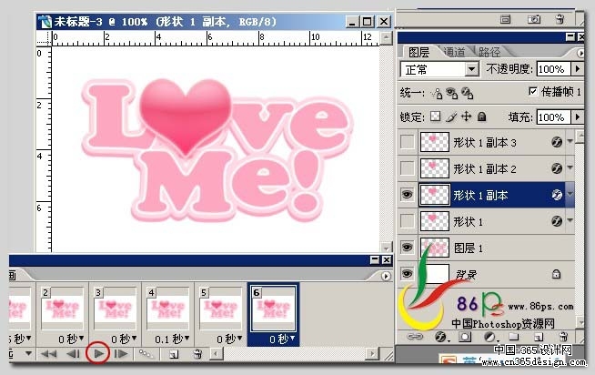
Task: Click the lock icon on 背景 layer
Action: (x=556, y=274)
